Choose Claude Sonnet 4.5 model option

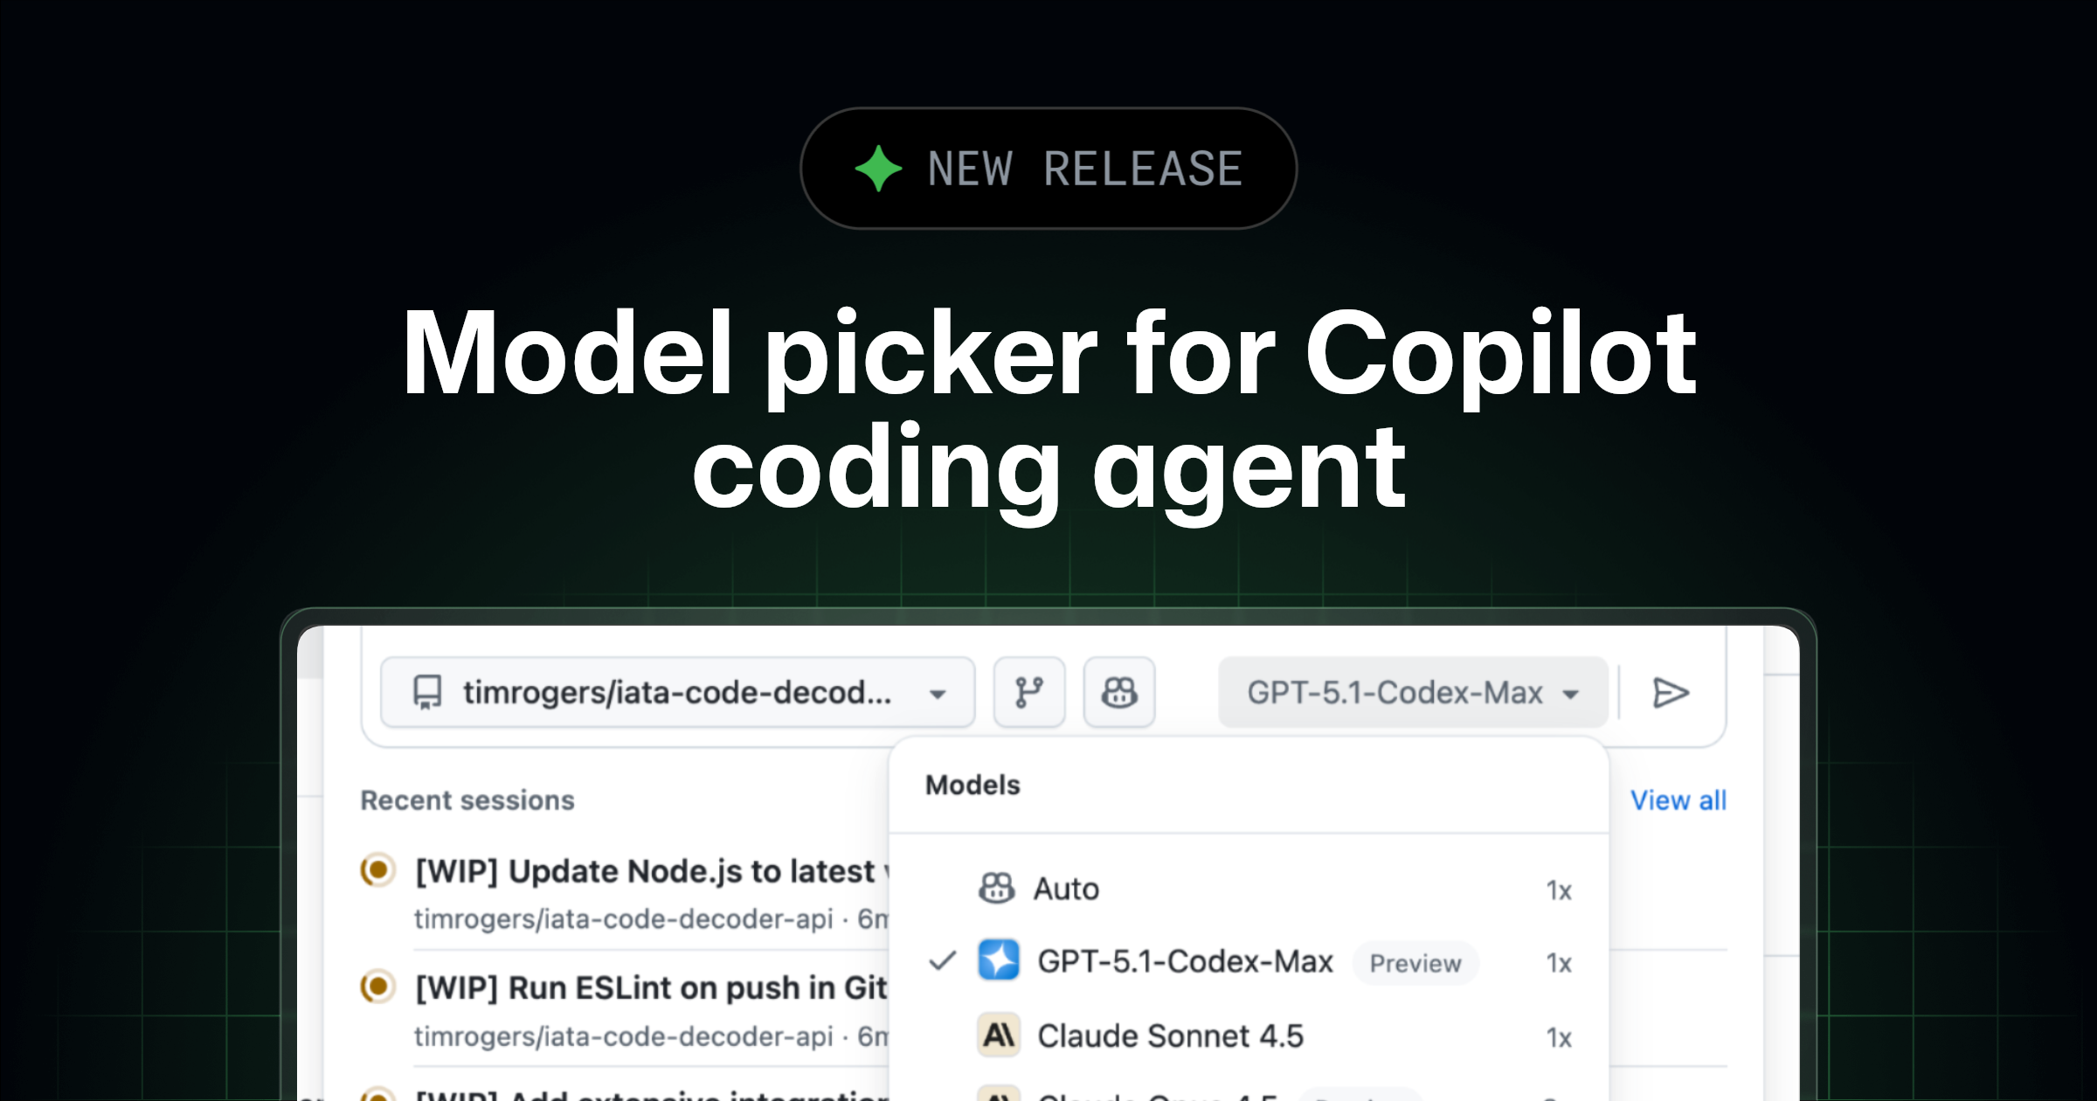click(1170, 1036)
